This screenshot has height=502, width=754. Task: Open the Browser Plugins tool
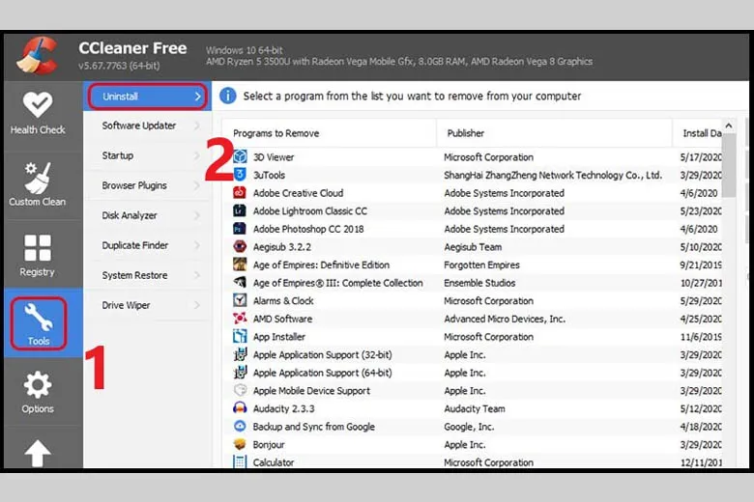[x=148, y=185]
